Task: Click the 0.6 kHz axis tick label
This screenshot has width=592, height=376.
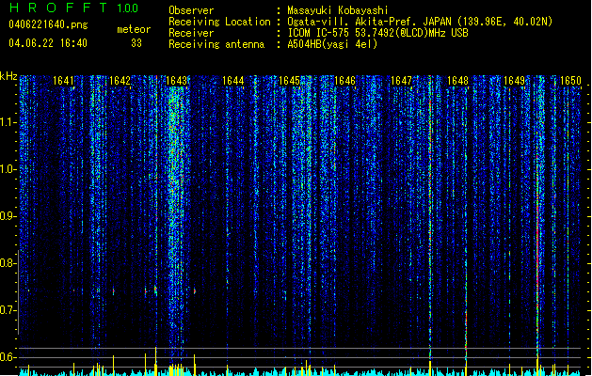Action: (x=8, y=357)
